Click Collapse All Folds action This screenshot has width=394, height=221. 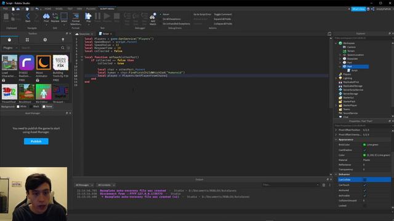(223, 24)
